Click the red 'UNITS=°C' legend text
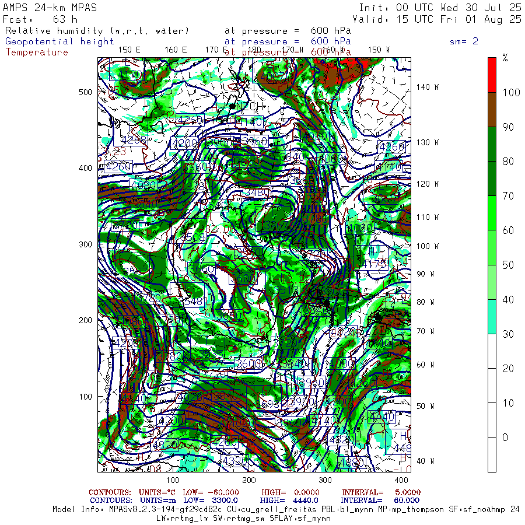Viewport: 525px width, 525px height. pyautogui.click(x=157, y=492)
